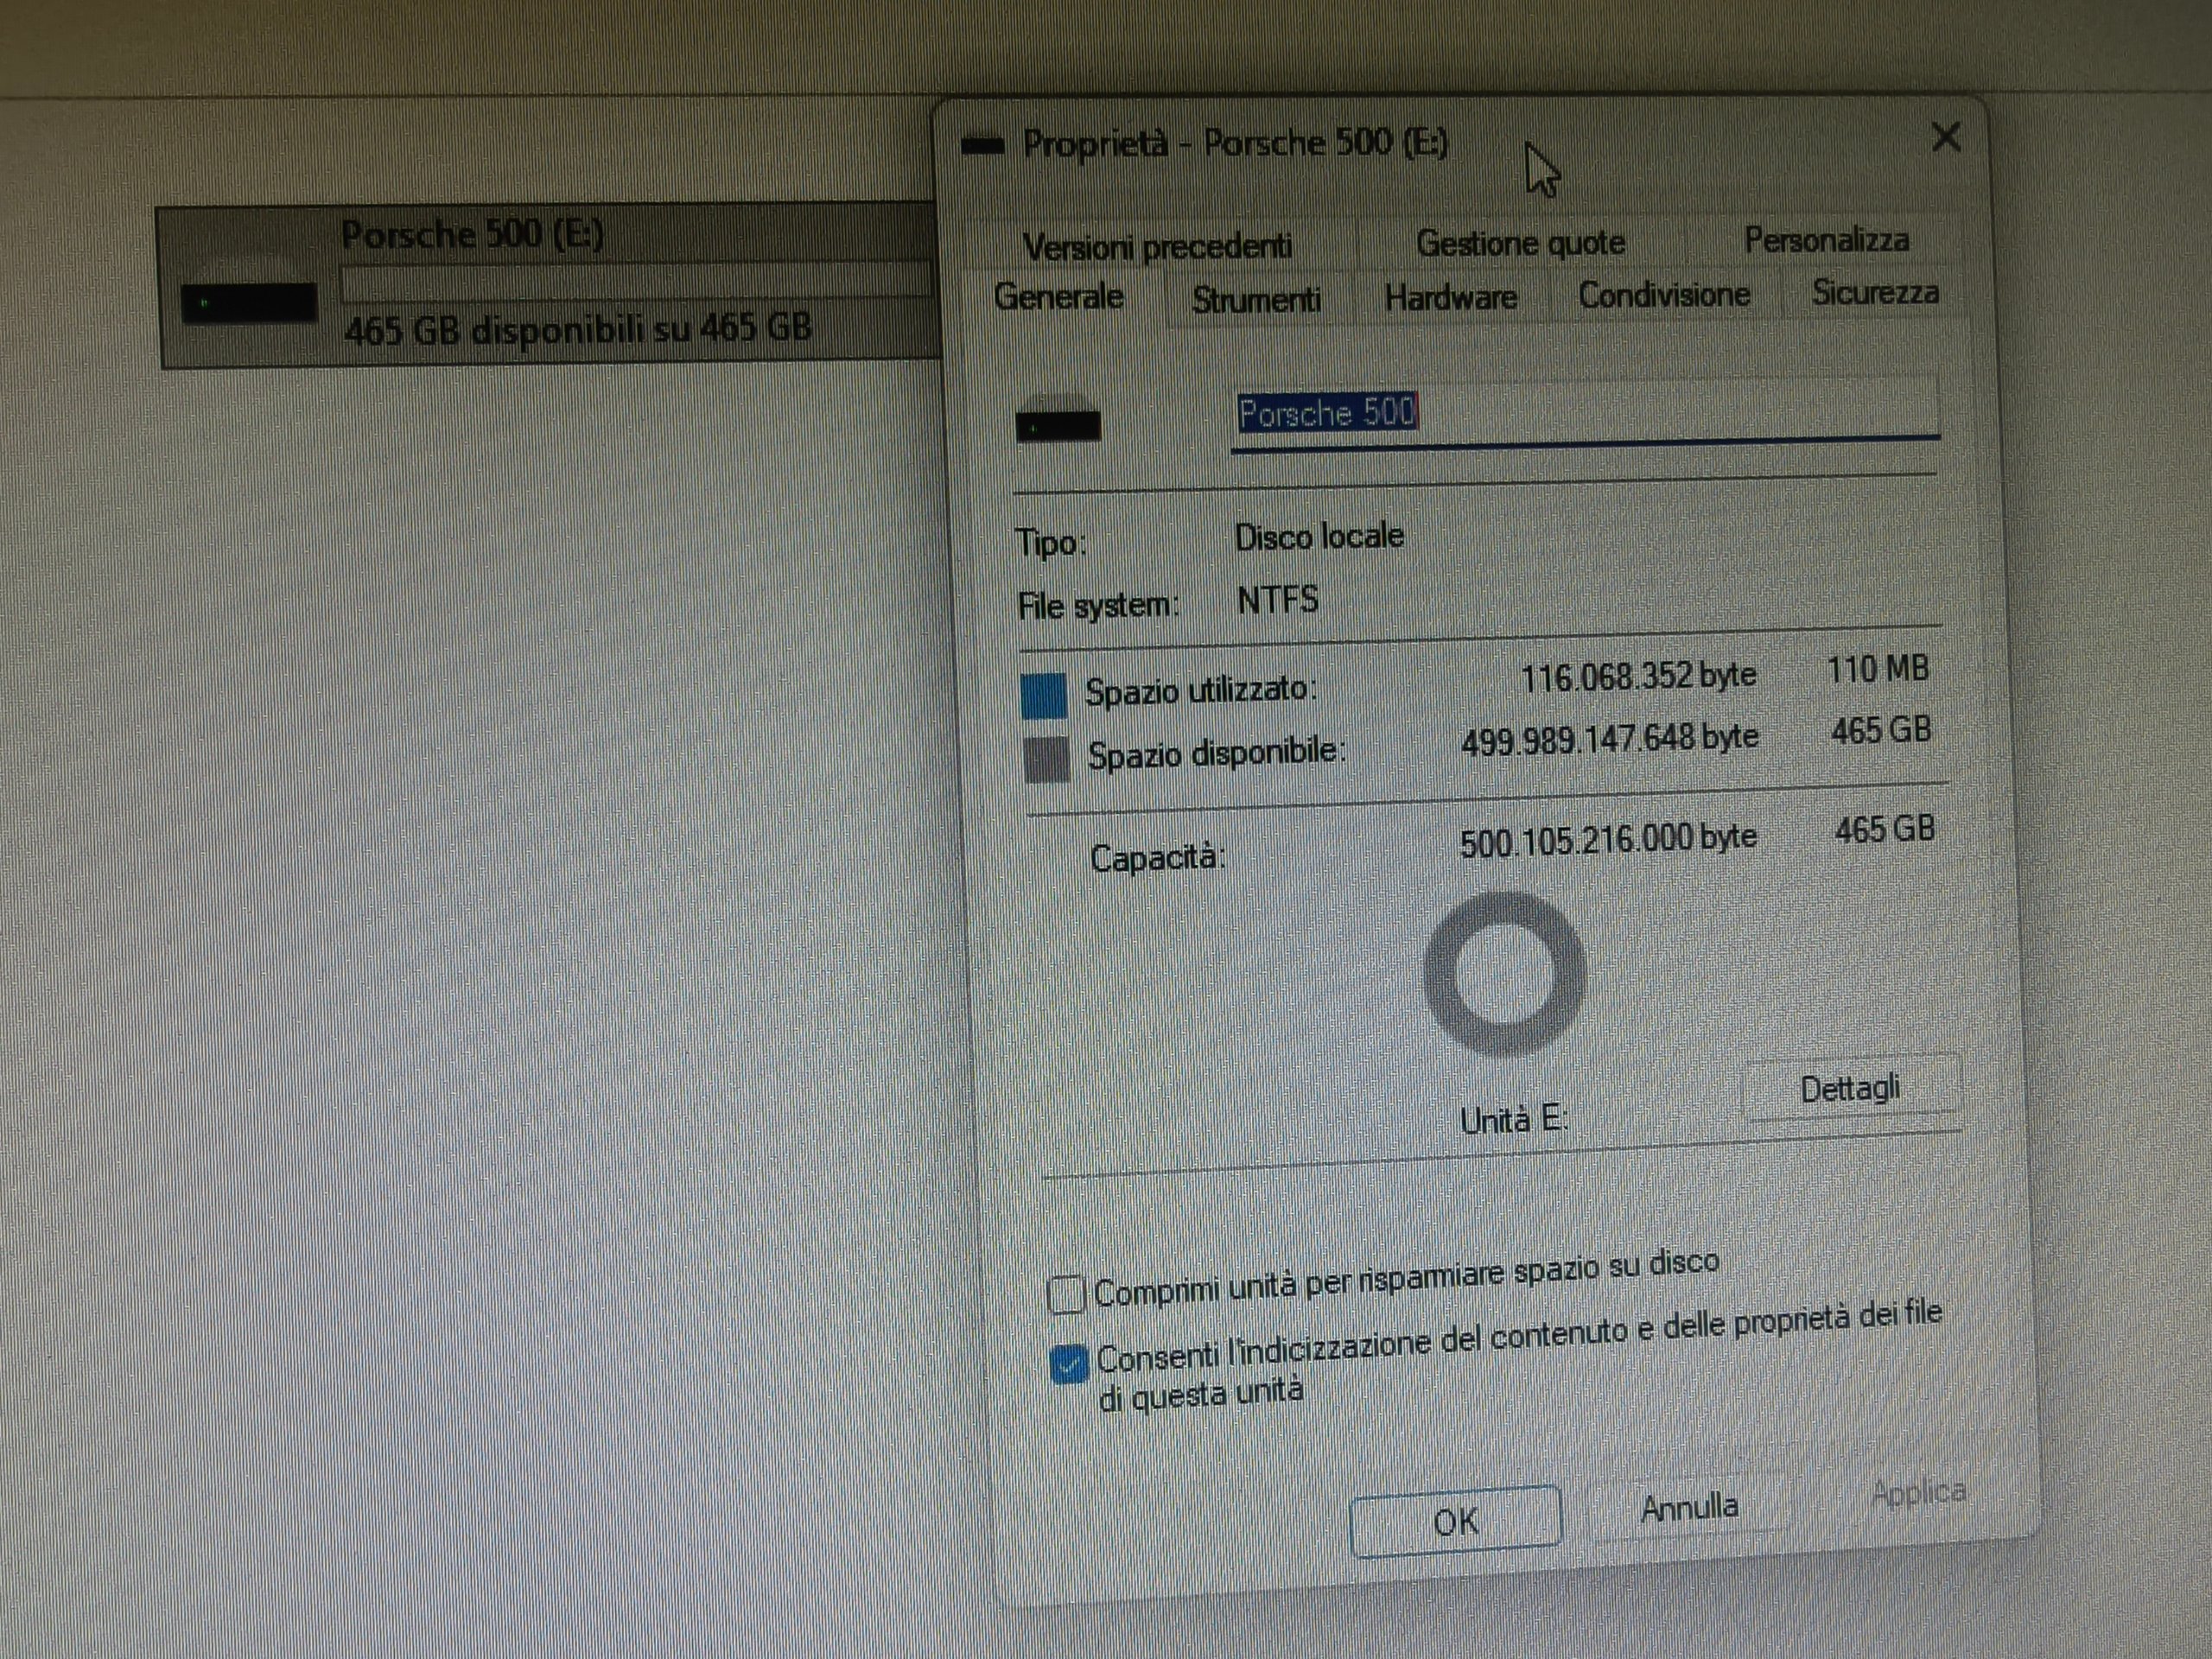Click the '116.068.352 byte' used space value
Viewport: 2212px width, 1659px height.
click(1638, 677)
